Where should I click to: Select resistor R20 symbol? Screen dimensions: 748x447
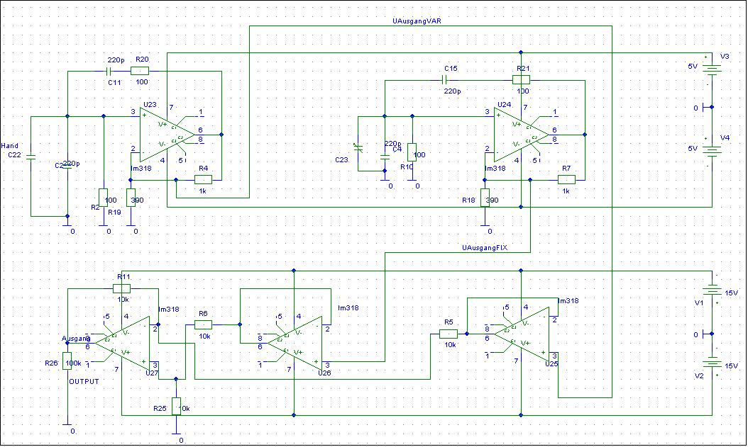tap(141, 71)
